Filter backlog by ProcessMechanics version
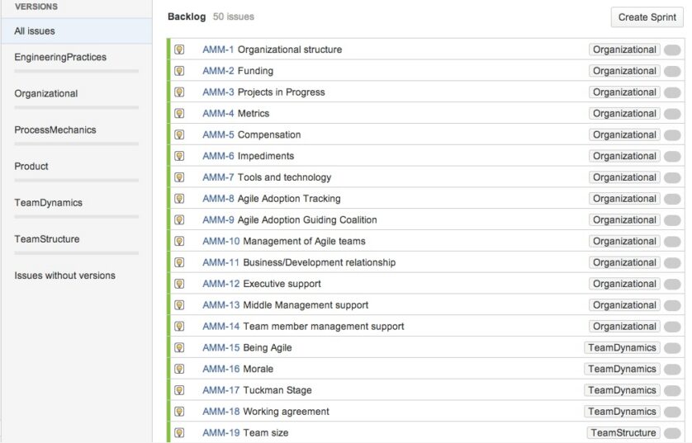The height and width of the screenshot is (443, 692). [55, 130]
